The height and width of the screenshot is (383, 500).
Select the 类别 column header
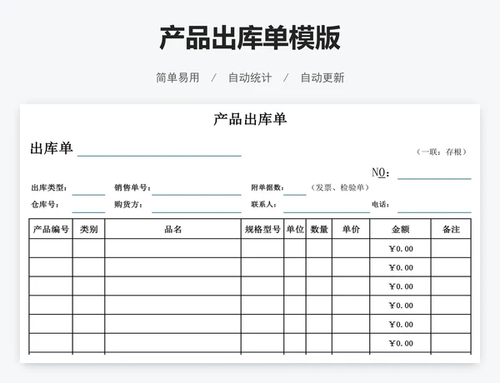(x=88, y=229)
